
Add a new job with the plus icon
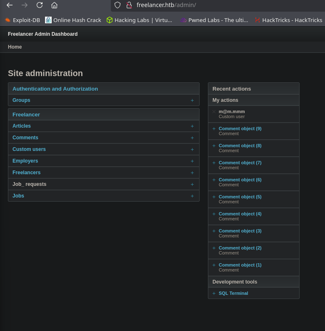(x=192, y=196)
